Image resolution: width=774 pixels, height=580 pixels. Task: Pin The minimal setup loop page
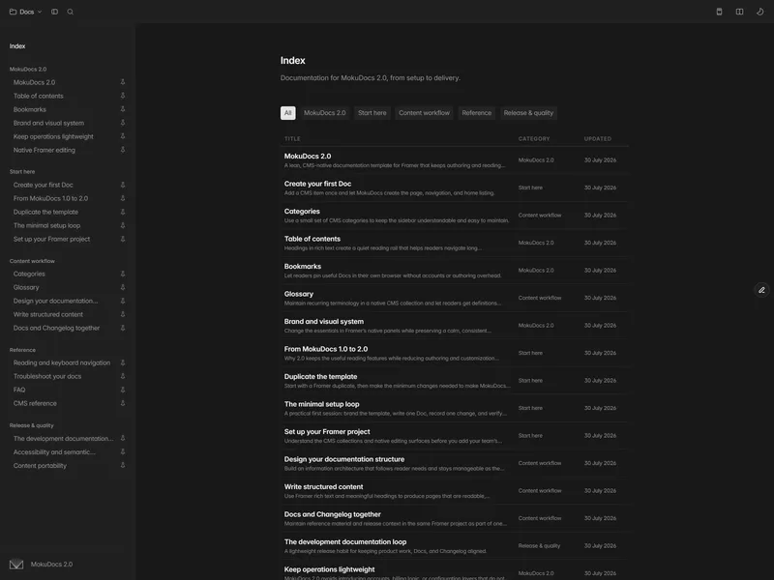(123, 225)
